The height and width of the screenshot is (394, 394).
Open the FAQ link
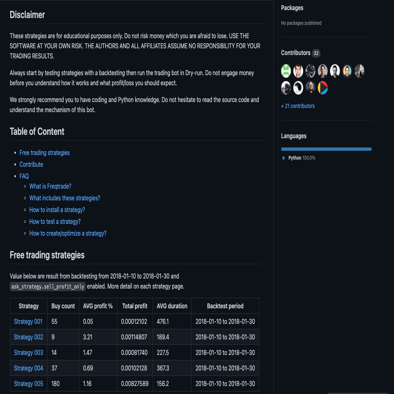pos(24,176)
